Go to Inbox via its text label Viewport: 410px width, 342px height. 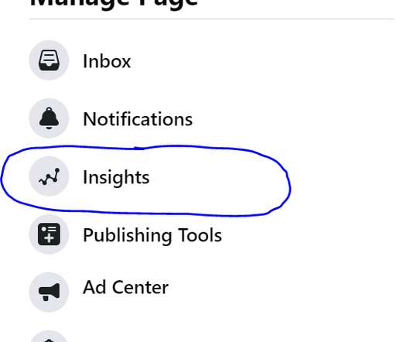click(107, 61)
